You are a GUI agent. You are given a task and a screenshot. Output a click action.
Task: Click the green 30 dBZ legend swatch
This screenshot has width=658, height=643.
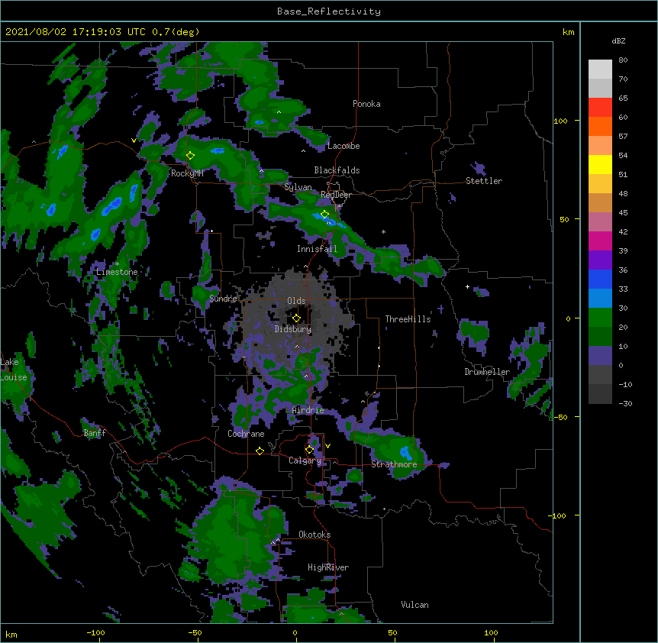(600, 318)
